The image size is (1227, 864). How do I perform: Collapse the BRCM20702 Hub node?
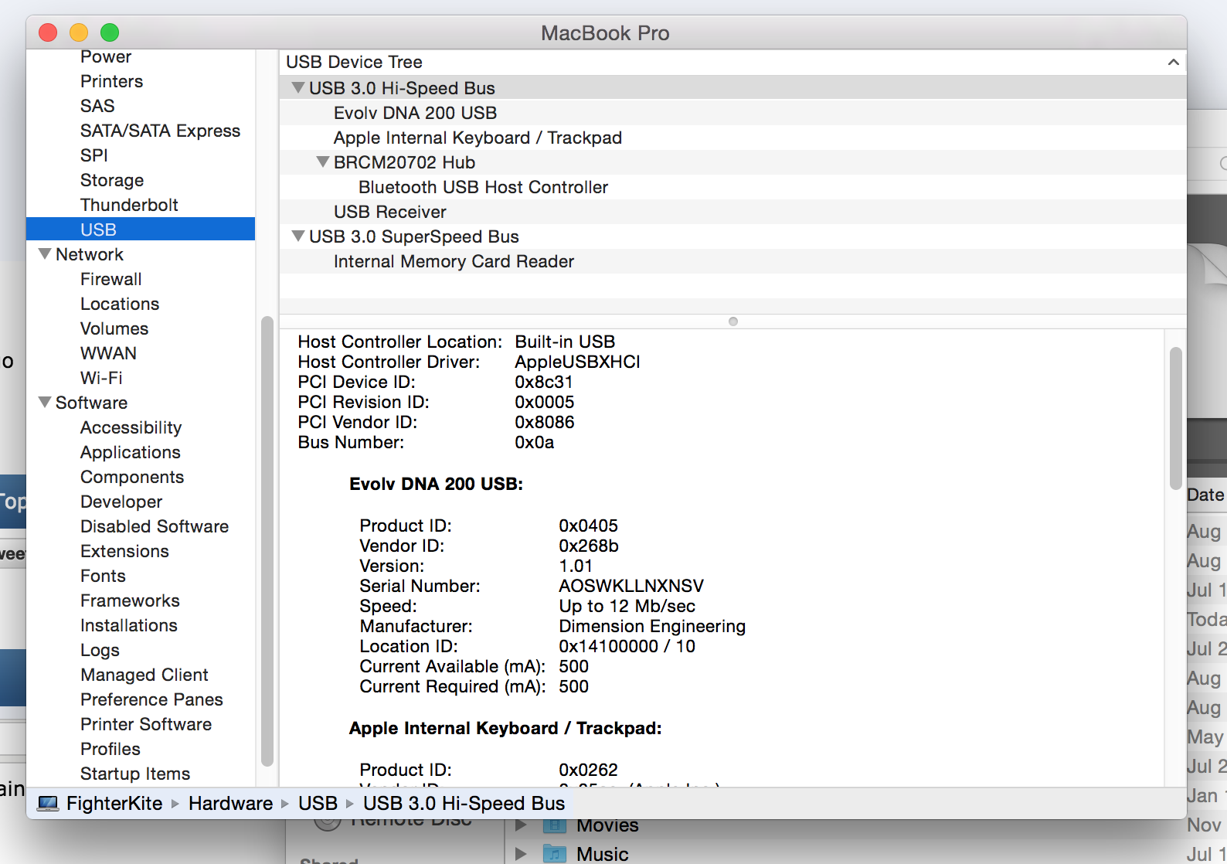click(x=323, y=162)
